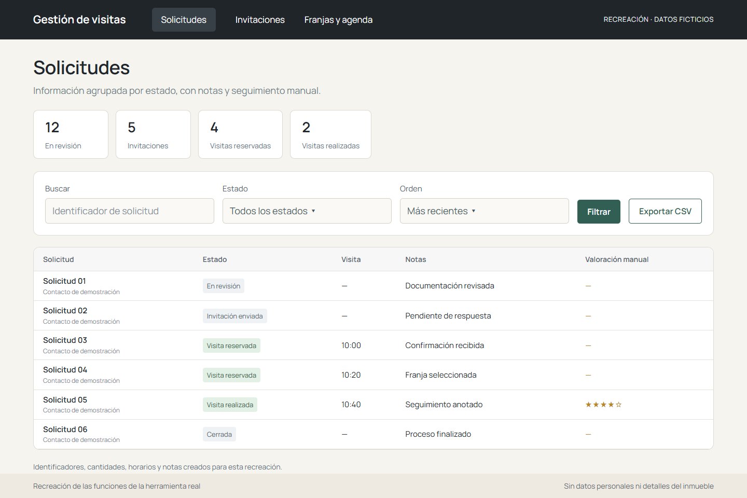Open the Todos los estados dropdown
Screen dimensions: 747x498
click(x=307, y=211)
